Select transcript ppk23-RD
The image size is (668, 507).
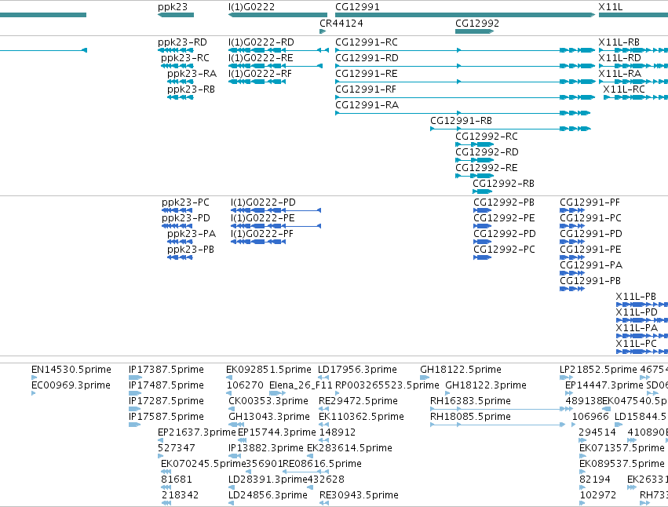(x=182, y=42)
